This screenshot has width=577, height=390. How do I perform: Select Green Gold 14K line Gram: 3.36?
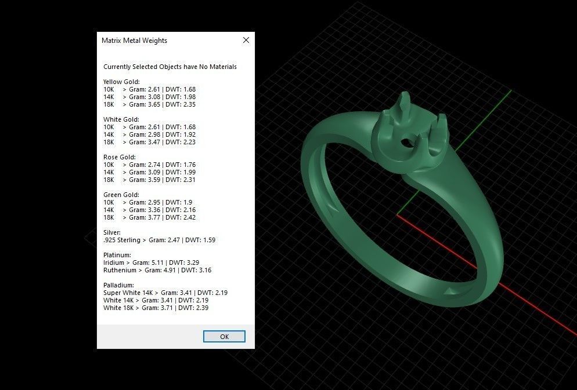coord(149,210)
